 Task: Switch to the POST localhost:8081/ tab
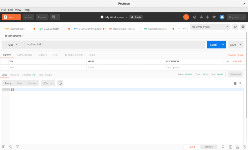[19, 29]
